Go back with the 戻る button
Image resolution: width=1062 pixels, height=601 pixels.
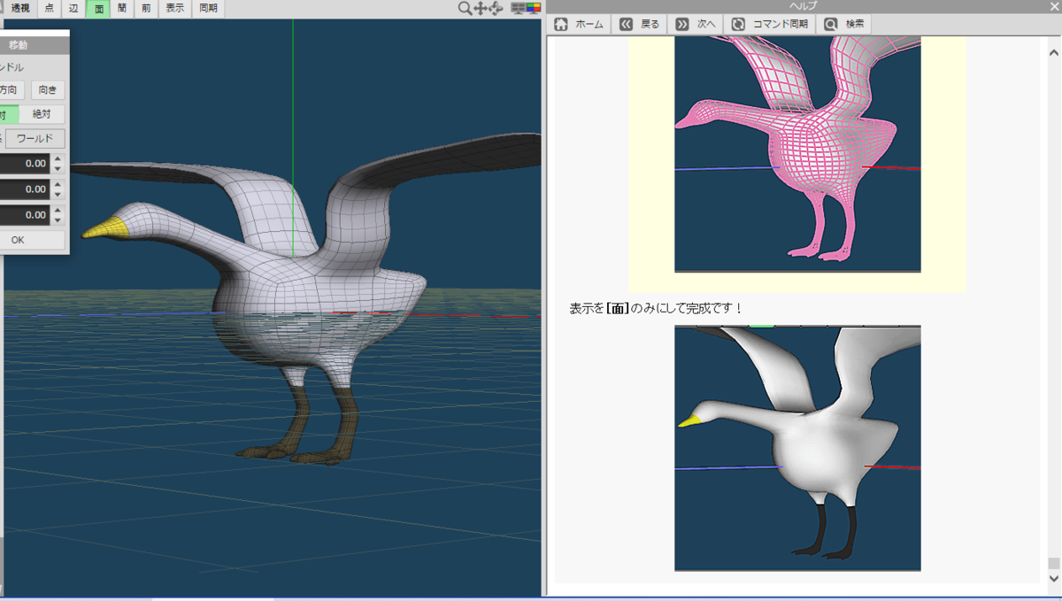pyautogui.click(x=640, y=25)
